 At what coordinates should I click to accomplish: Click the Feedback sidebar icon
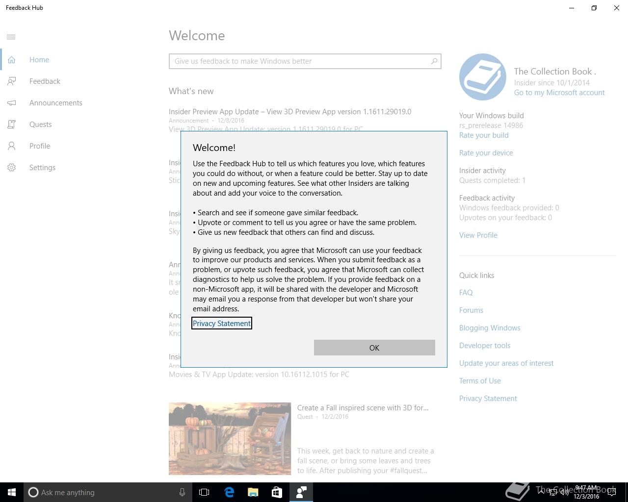pyautogui.click(x=11, y=81)
